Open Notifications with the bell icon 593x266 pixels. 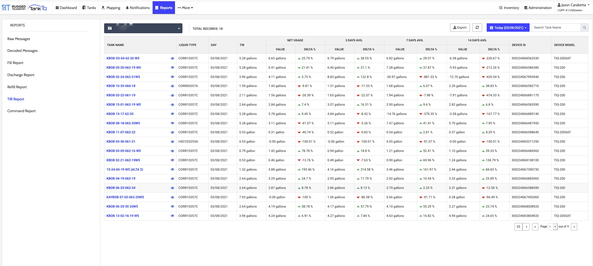click(137, 8)
